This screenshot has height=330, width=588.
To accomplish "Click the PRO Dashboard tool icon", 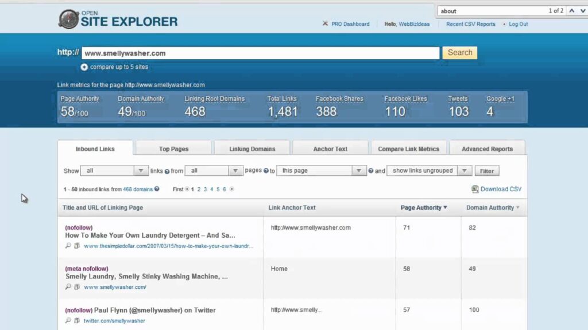I will pyautogui.click(x=325, y=23).
